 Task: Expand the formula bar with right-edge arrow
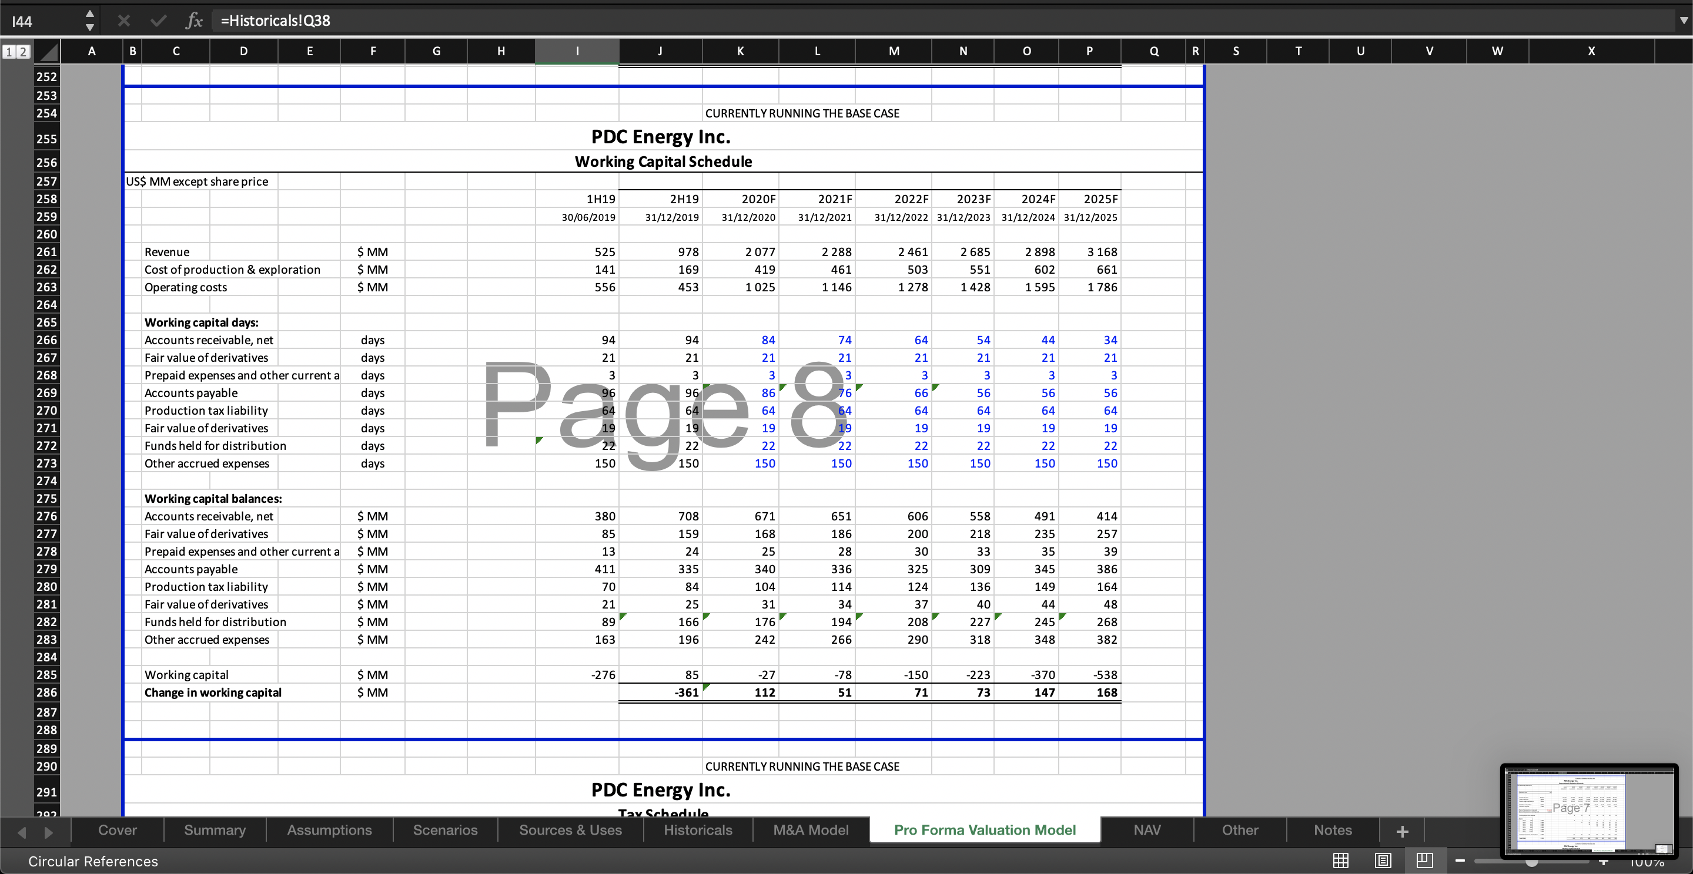(1683, 21)
